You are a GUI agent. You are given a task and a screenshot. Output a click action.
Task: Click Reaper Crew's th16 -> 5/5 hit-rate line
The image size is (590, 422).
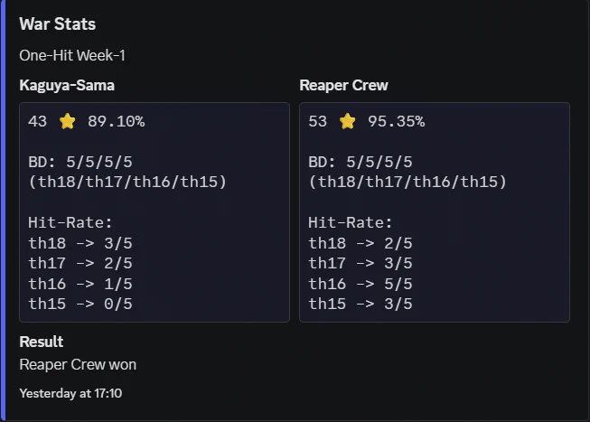[361, 284]
